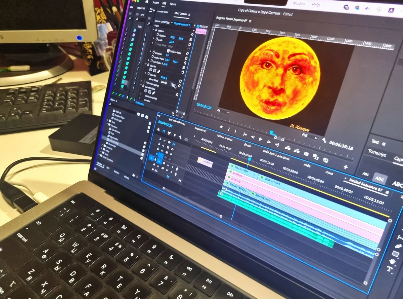This screenshot has width=403, height=299.
Task: Click the Export Frame camera icon
Action: click(x=306, y=154)
